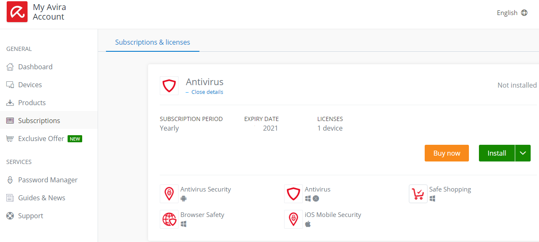
Task: Click My Avira Account title
Action: 49,12
